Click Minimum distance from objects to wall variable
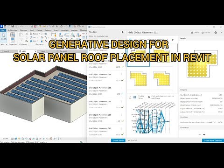This screenshot has width=224, height=168. [x=202, y=122]
